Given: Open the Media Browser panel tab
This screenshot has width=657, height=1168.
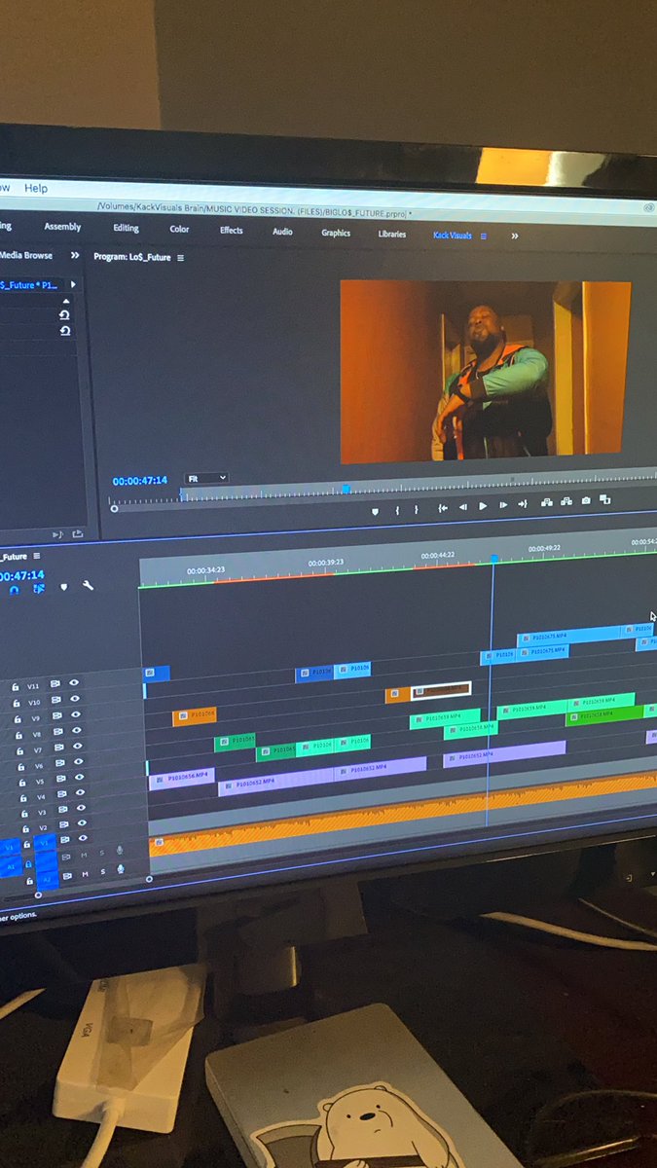Looking at the screenshot, I should tap(26, 255).
